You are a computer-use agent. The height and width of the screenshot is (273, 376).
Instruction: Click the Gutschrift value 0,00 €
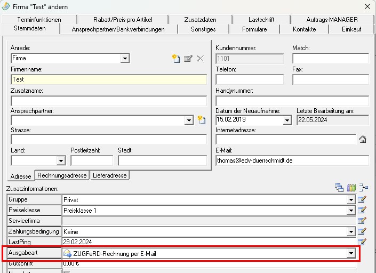click(x=71, y=263)
